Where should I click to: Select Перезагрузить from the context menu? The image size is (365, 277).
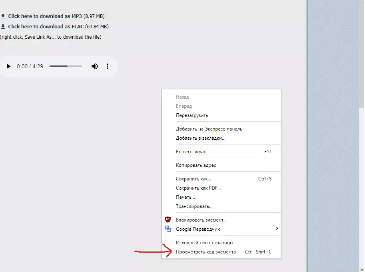click(221, 115)
